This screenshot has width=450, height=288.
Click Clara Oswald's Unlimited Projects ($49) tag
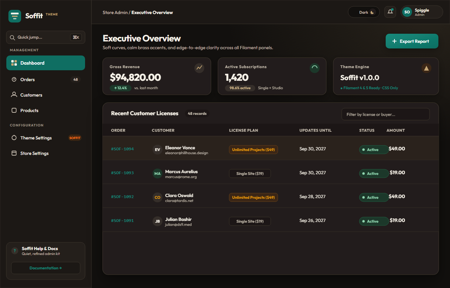click(253, 197)
